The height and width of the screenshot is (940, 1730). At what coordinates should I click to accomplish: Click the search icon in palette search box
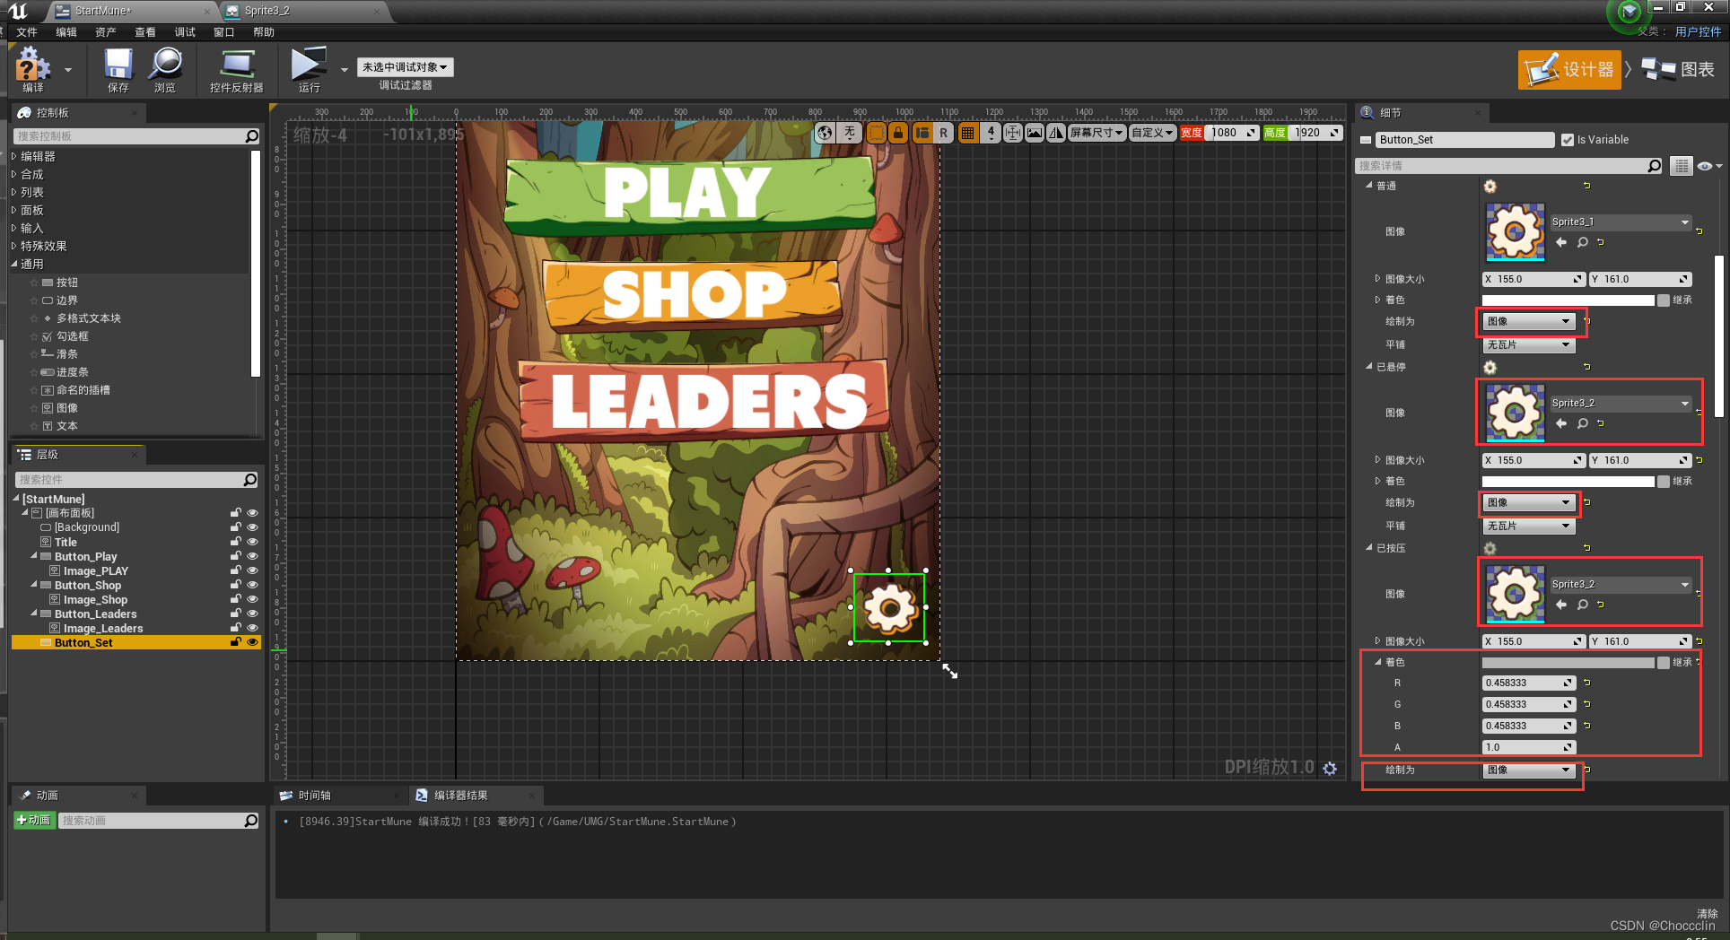tap(252, 136)
